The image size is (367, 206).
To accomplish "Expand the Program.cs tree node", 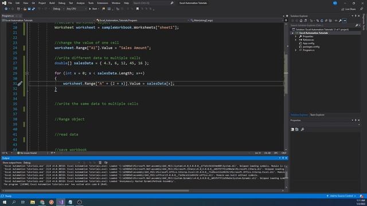I will [296, 50].
